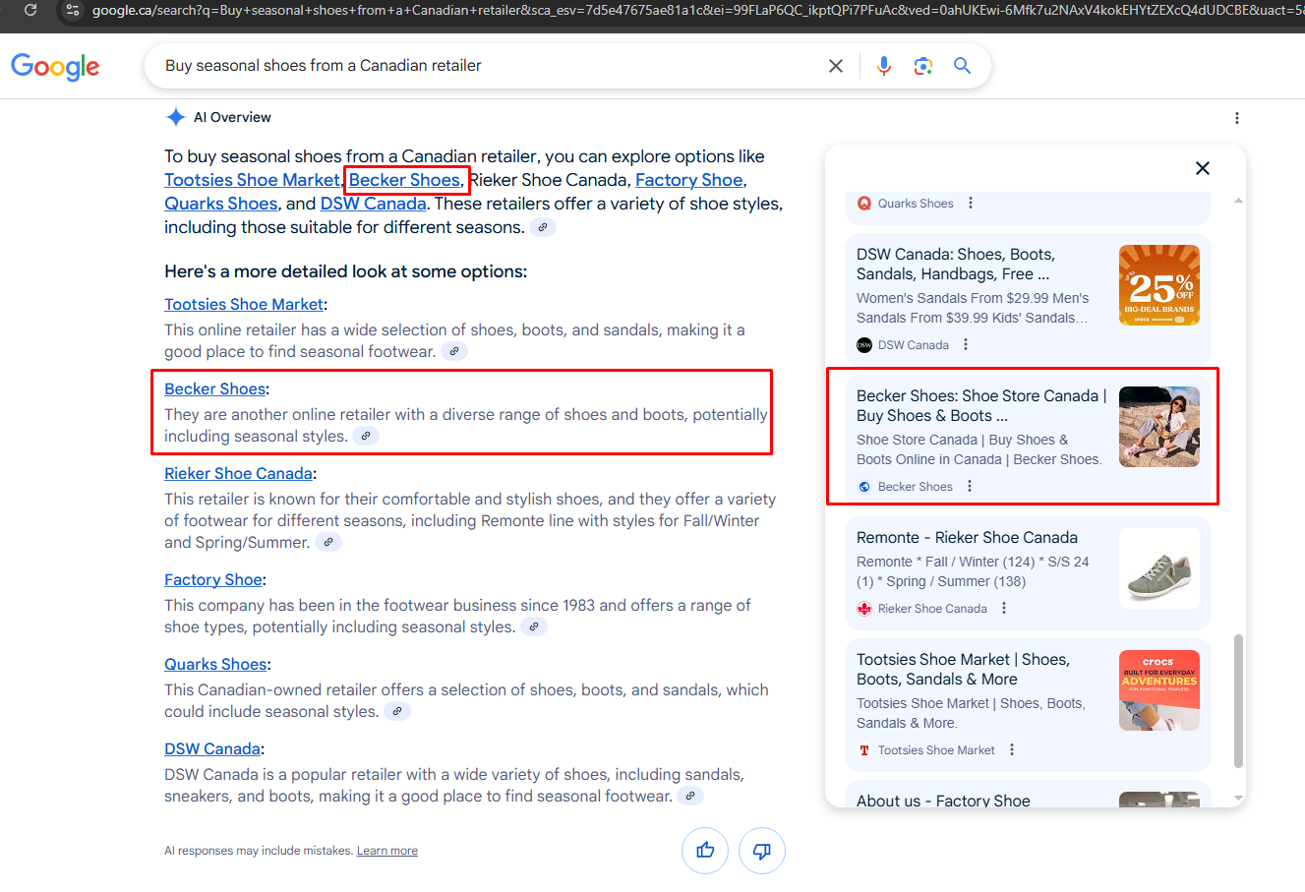Screen dimensions: 1305x892
Task: Open the Google logo homepage
Action: 55,66
